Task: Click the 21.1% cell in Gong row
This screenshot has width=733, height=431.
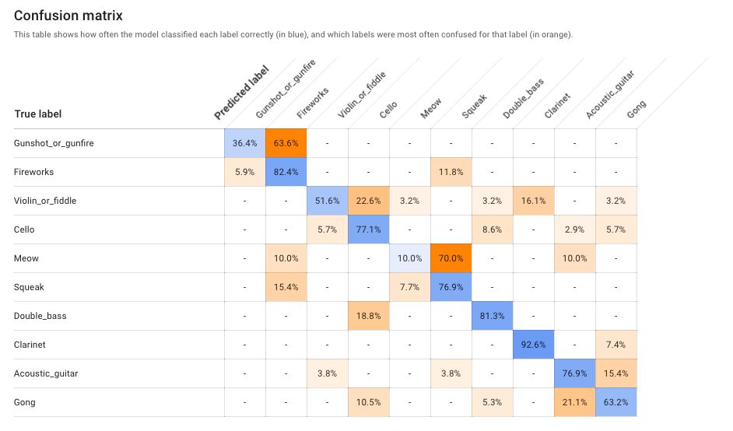Action: (x=574, y=402)
